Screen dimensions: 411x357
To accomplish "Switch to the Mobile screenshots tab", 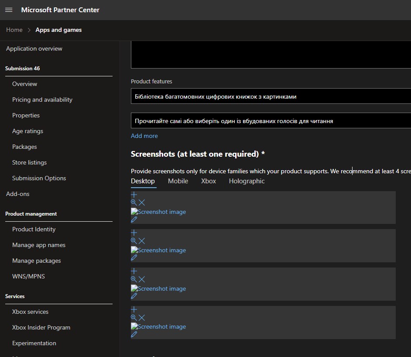I will (x=178, y=181).
